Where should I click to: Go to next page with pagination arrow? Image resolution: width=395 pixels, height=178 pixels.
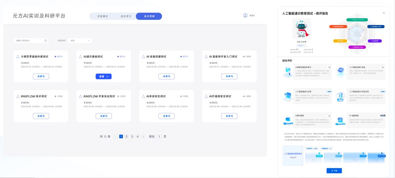click(x=143, y=137)
